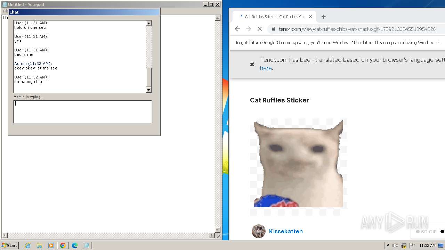Click the Kissekatten avatar picture
This screenshot has height=250, width=445.
[259, 231]
